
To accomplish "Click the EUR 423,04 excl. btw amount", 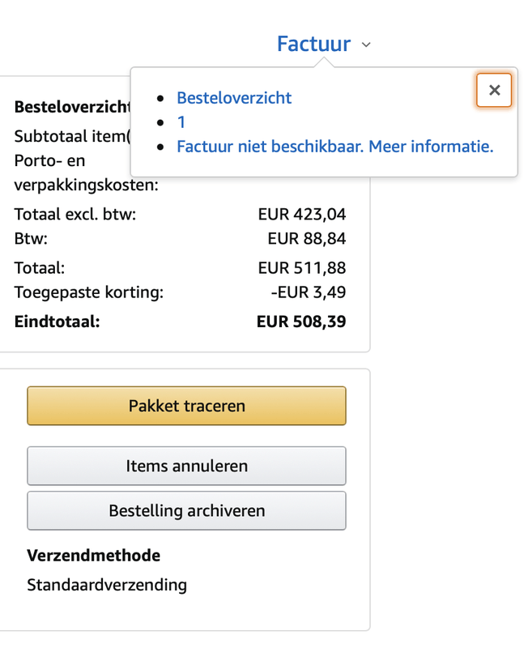I will pos(301,215).
